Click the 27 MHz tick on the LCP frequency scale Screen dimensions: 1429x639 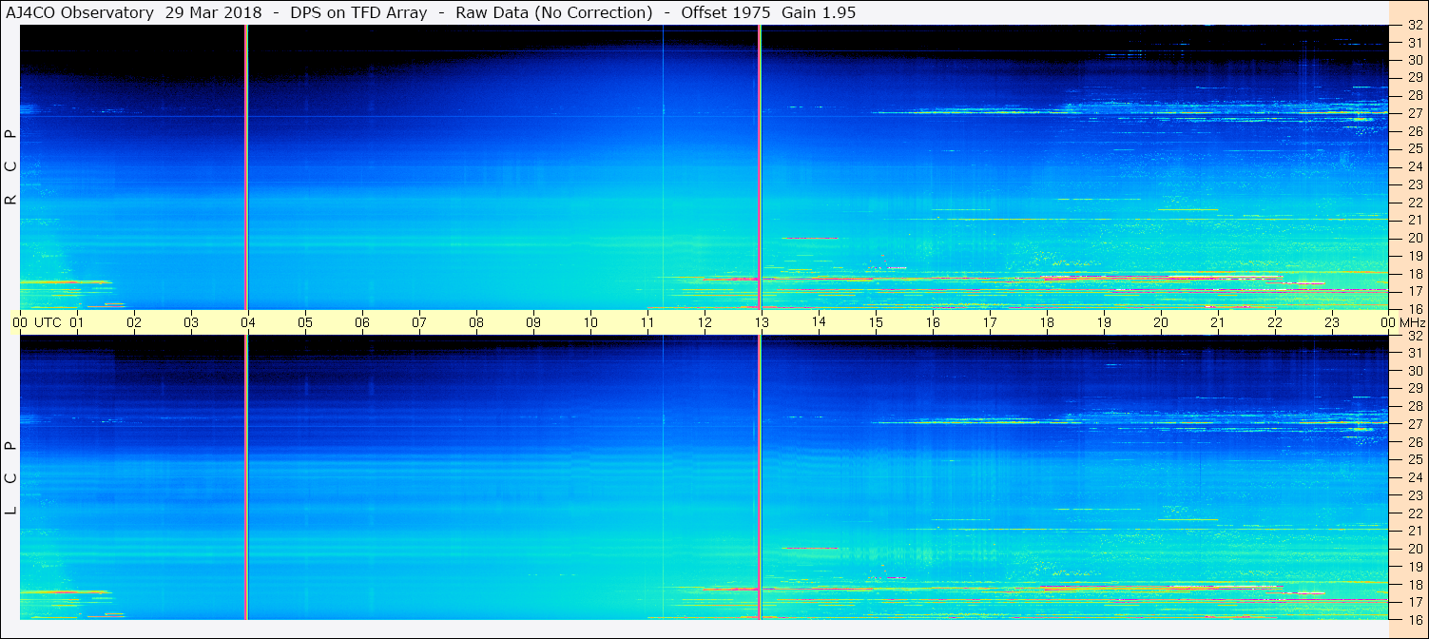tap(1414, 424)
